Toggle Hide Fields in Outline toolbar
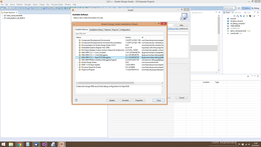Viewport: 261px width, 147px height. [x=241, y=16]
